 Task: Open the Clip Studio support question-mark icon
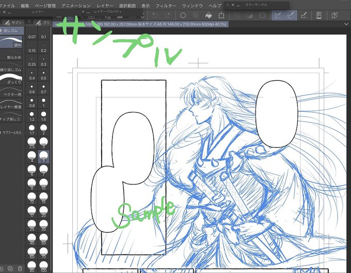[334, 15]
